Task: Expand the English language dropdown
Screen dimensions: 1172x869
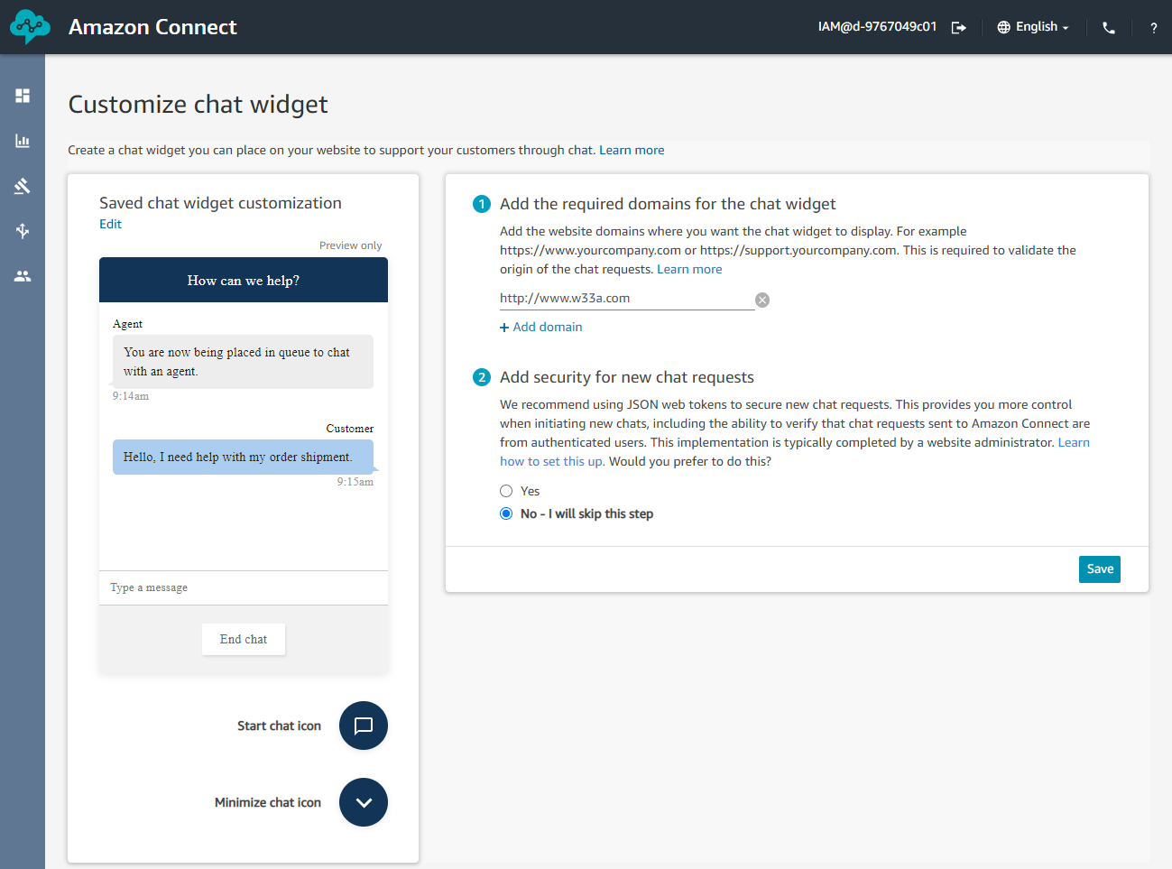Action: click(x=1033, y=27)
